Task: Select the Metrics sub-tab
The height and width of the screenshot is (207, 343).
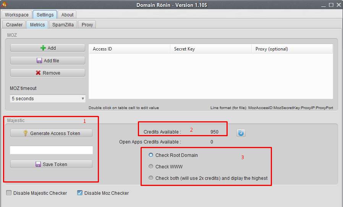Action: pyautogui.click(x=37, y=25)
